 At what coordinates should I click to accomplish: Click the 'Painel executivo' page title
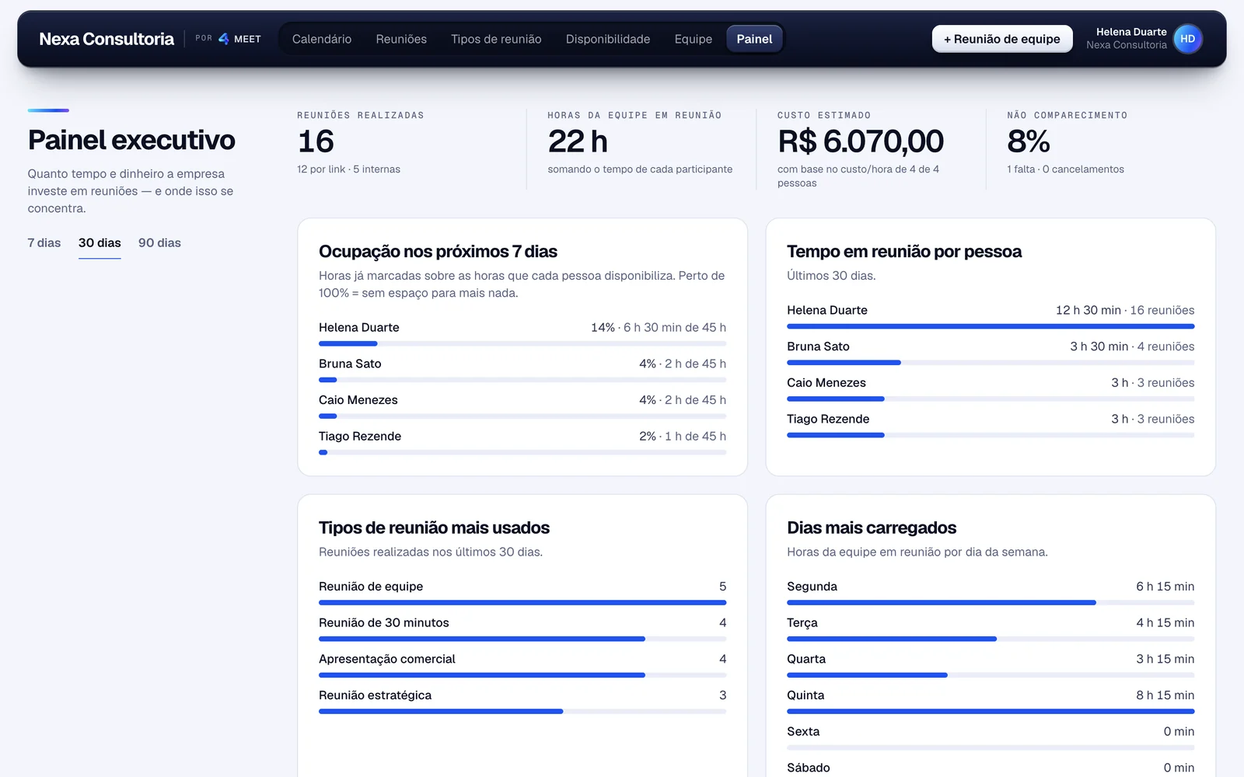point(131,141)
